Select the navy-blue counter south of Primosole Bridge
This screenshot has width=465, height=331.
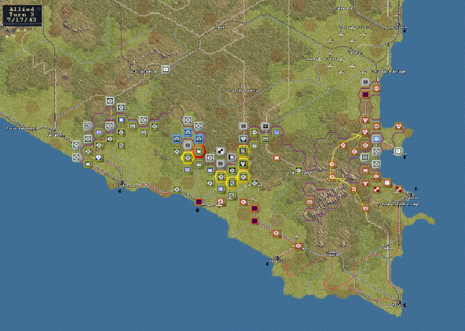click(366, 95)
